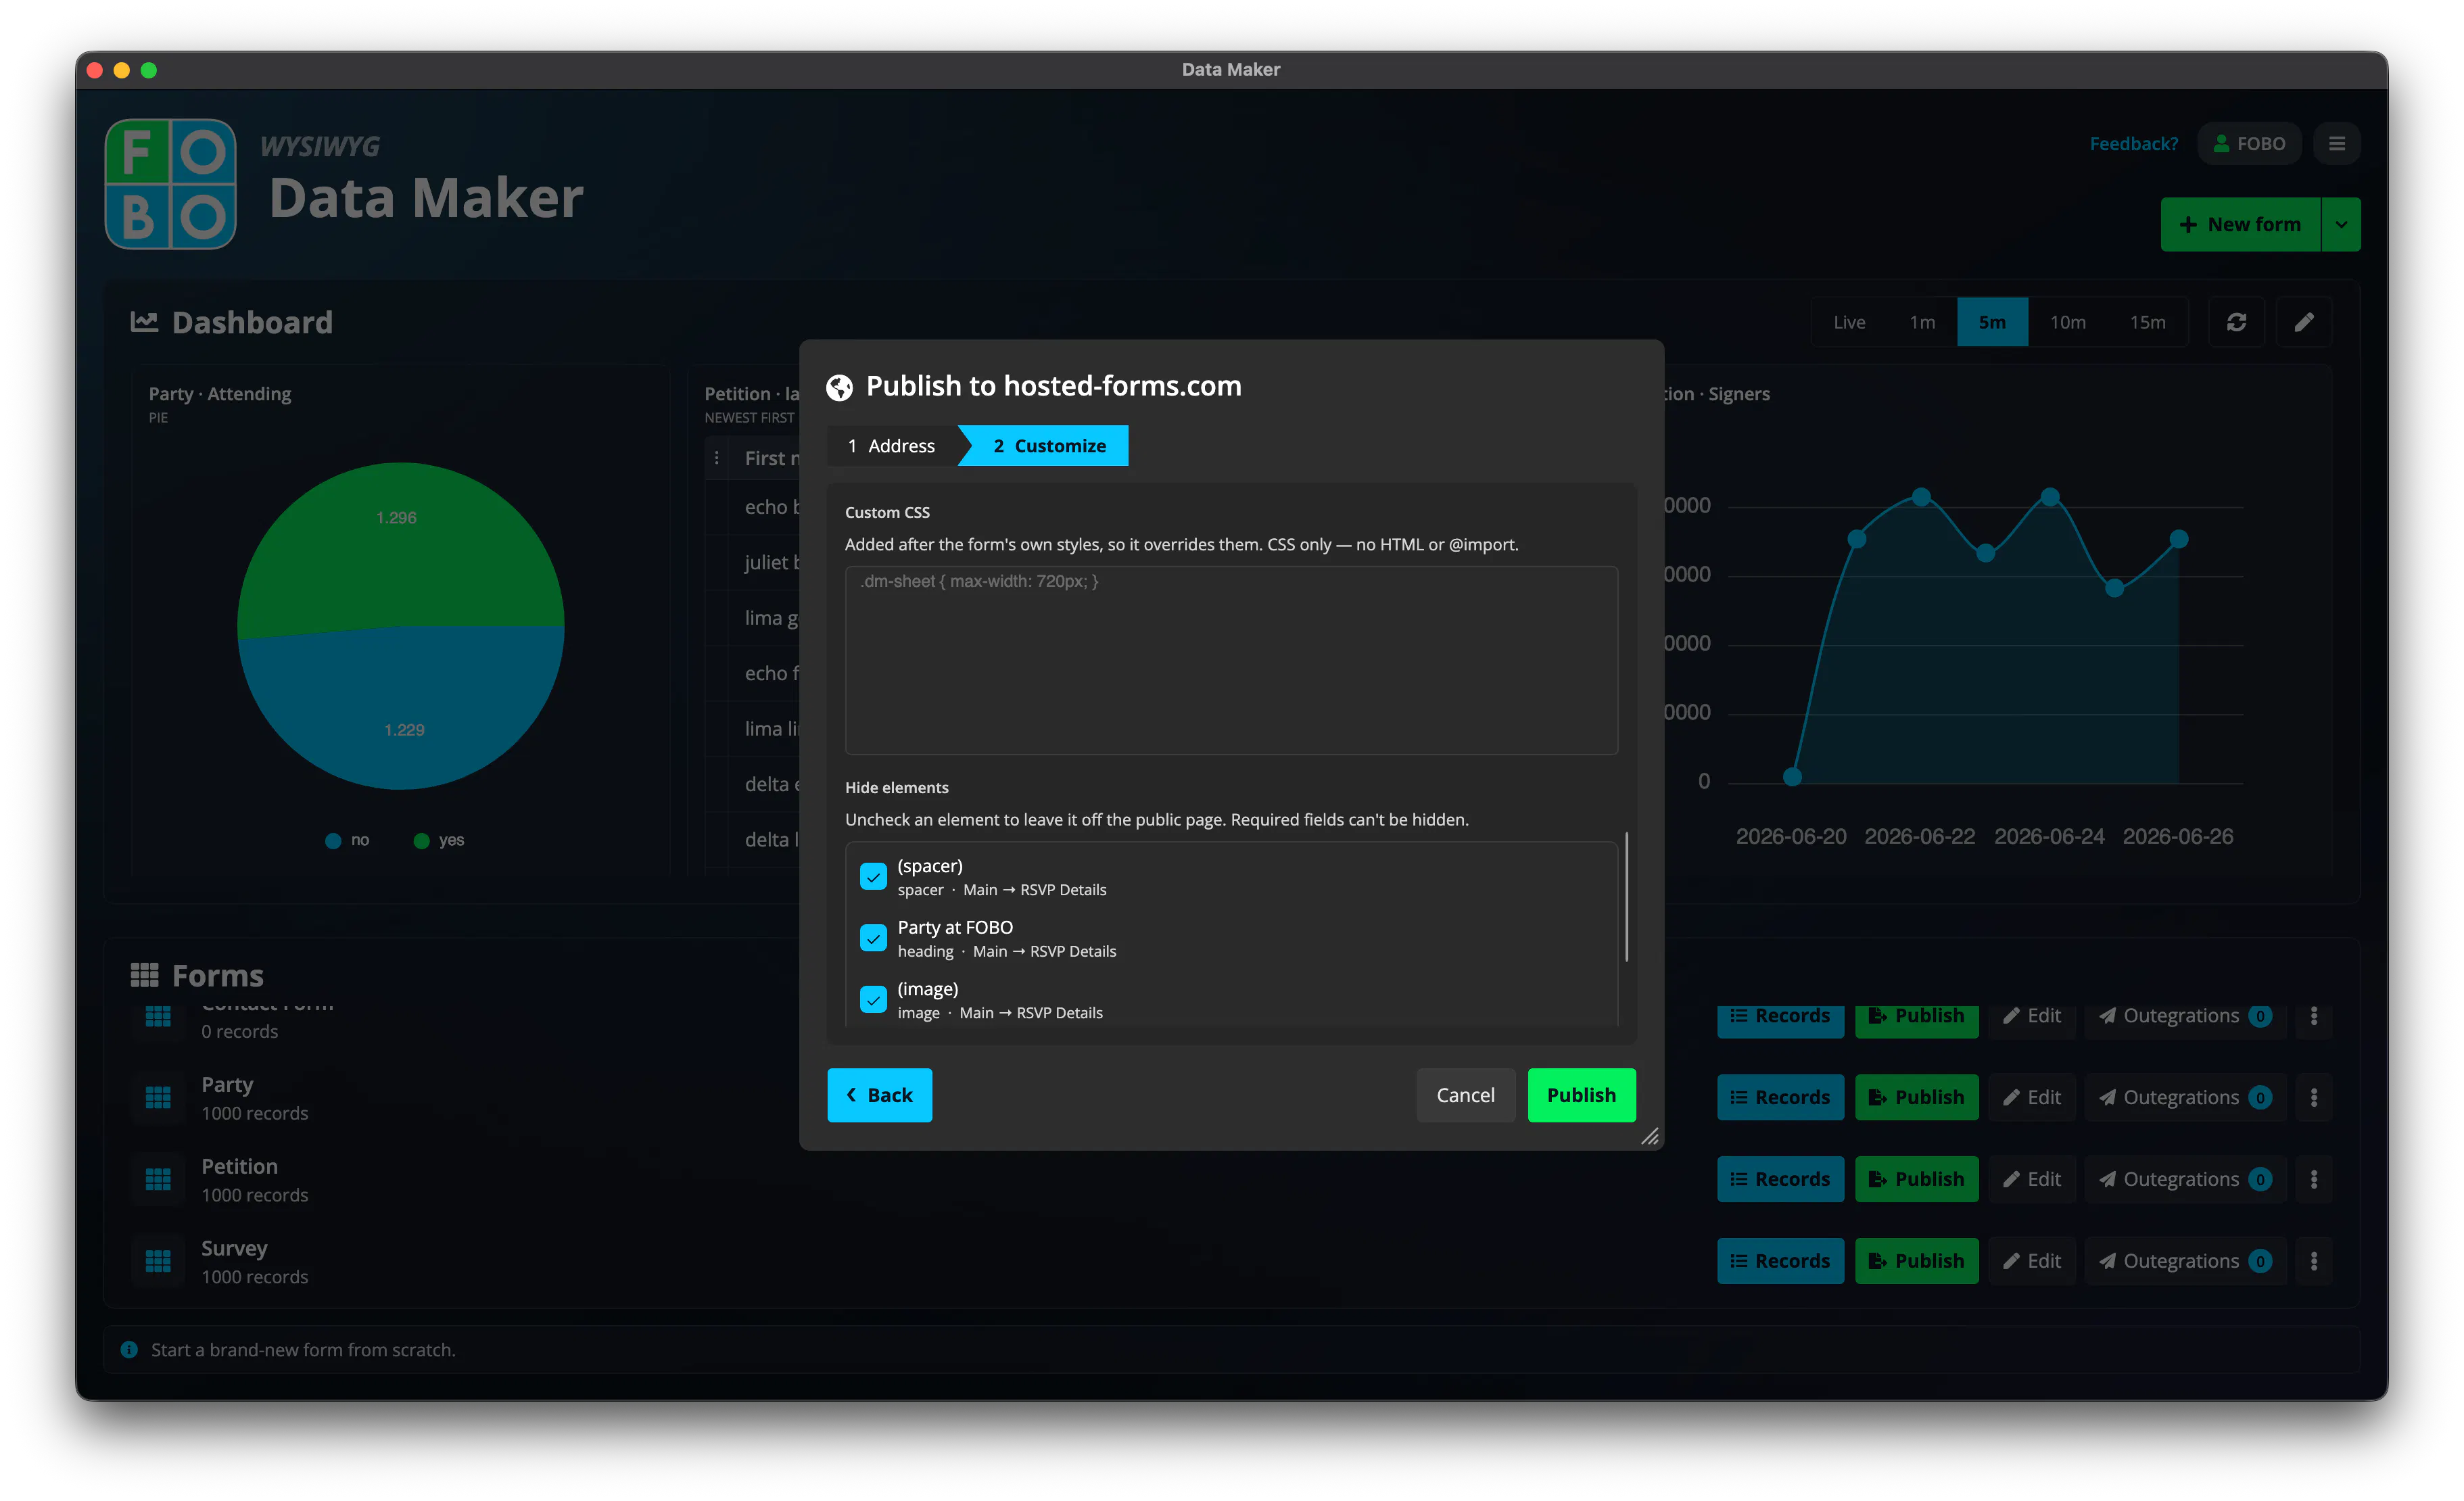Click the dialog resize handle
The height and width of the screenshot is (1501, 2464).
1650,1136
